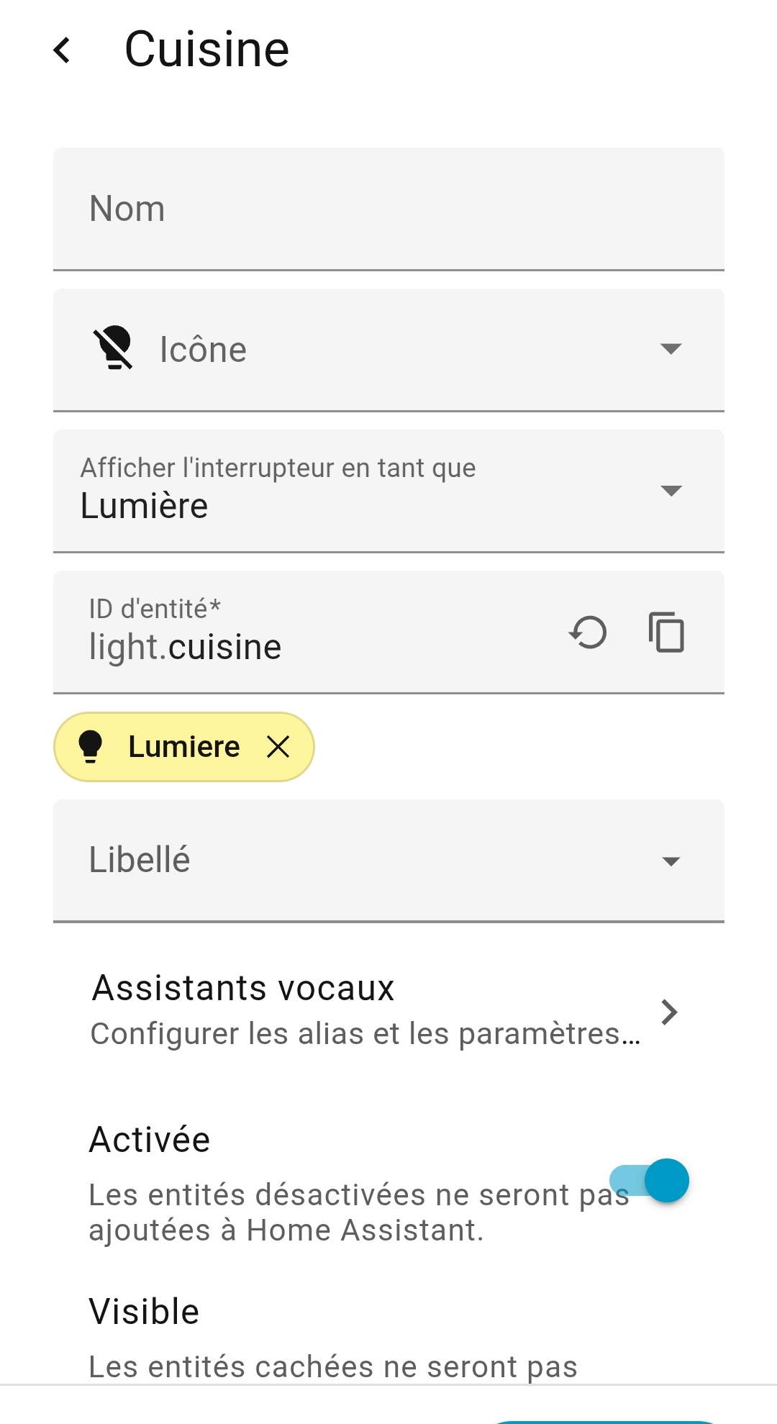Click the Cuisine page title
Screen dimensions: 777x1424
coord(206,50)
